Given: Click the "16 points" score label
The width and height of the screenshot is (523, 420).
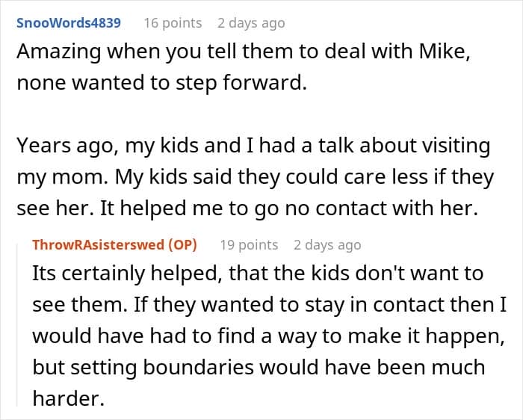Looking at the screenshot, I should click(173, 23).
